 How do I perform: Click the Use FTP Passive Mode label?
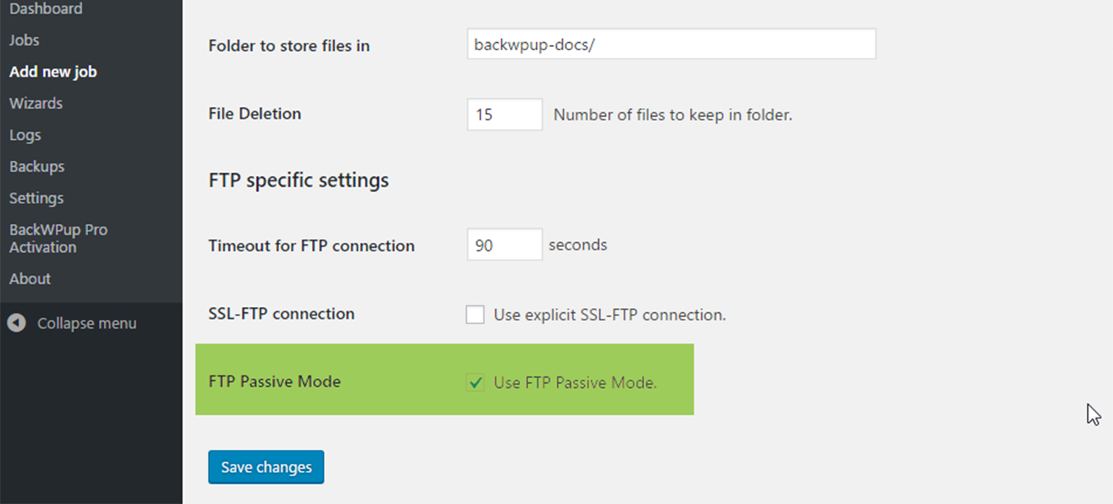pyautogui.click(x=575, y=382)
